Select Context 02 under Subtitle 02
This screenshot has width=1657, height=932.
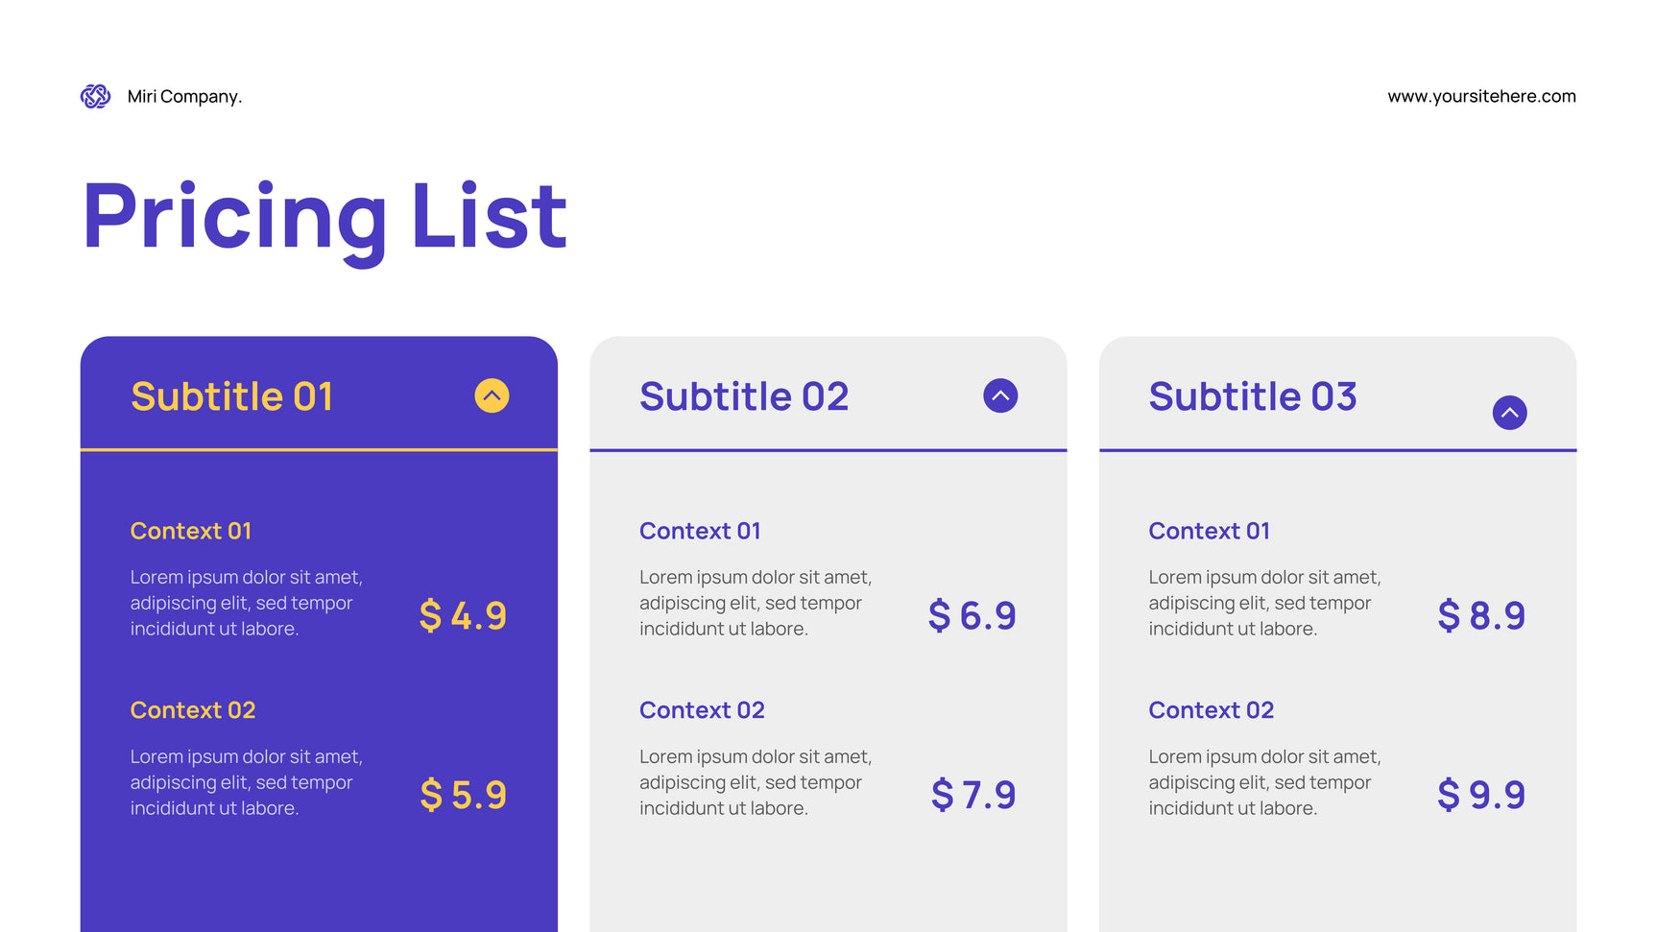pos(702,710)
